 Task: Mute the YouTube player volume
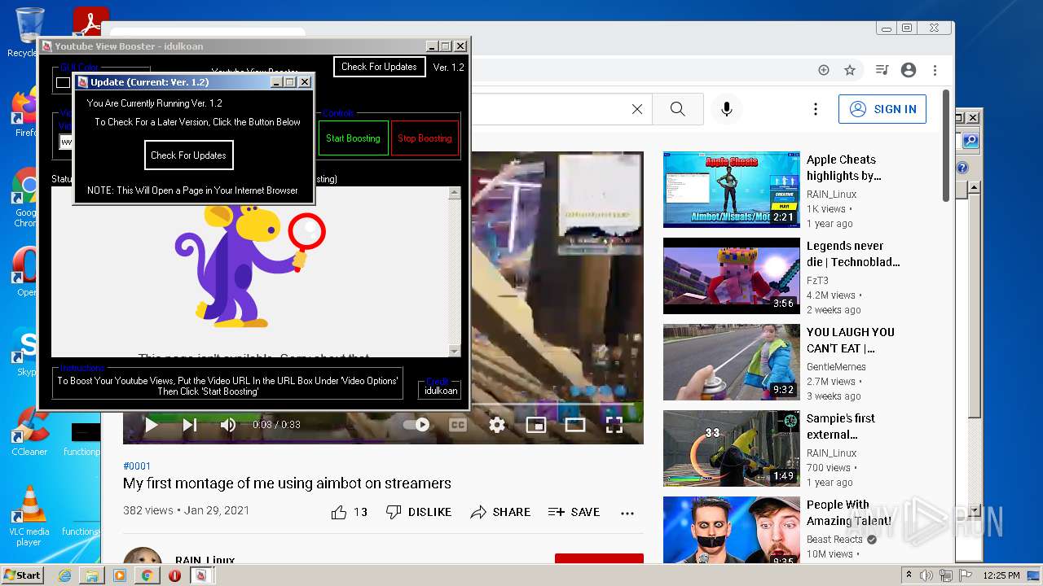pos(228,425)
